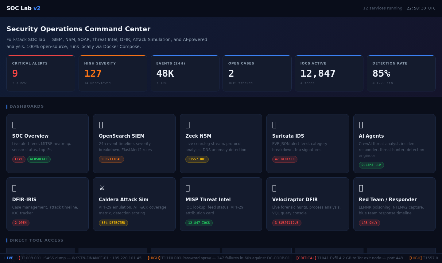Toggle the LIVE badge on SOC Overview

pyautogui.click(x=19, y=159)
